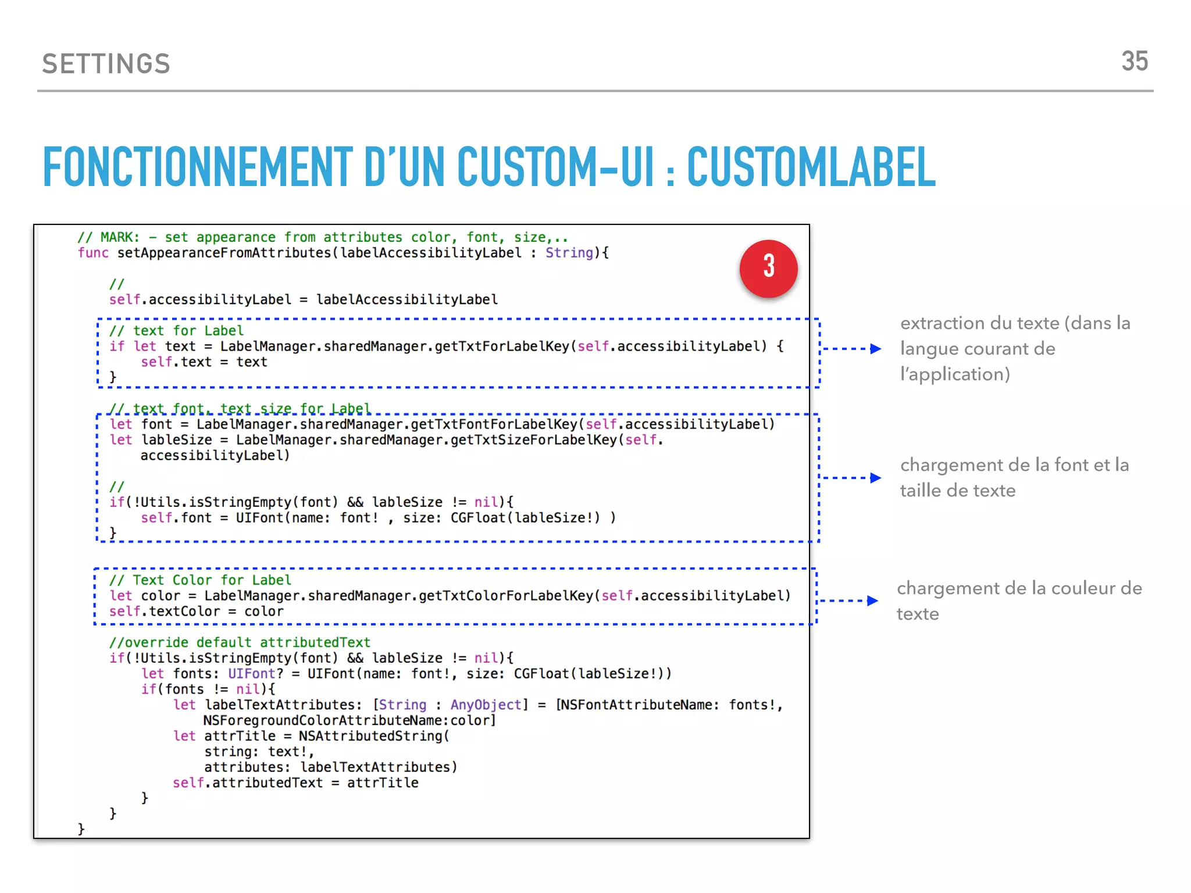
Task: Click the '// Text Color for Label' comment
Action: pos(201,580)
